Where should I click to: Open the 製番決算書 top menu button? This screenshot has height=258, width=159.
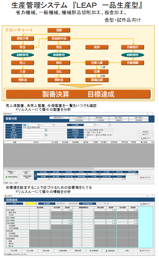[x=99, y=118]
